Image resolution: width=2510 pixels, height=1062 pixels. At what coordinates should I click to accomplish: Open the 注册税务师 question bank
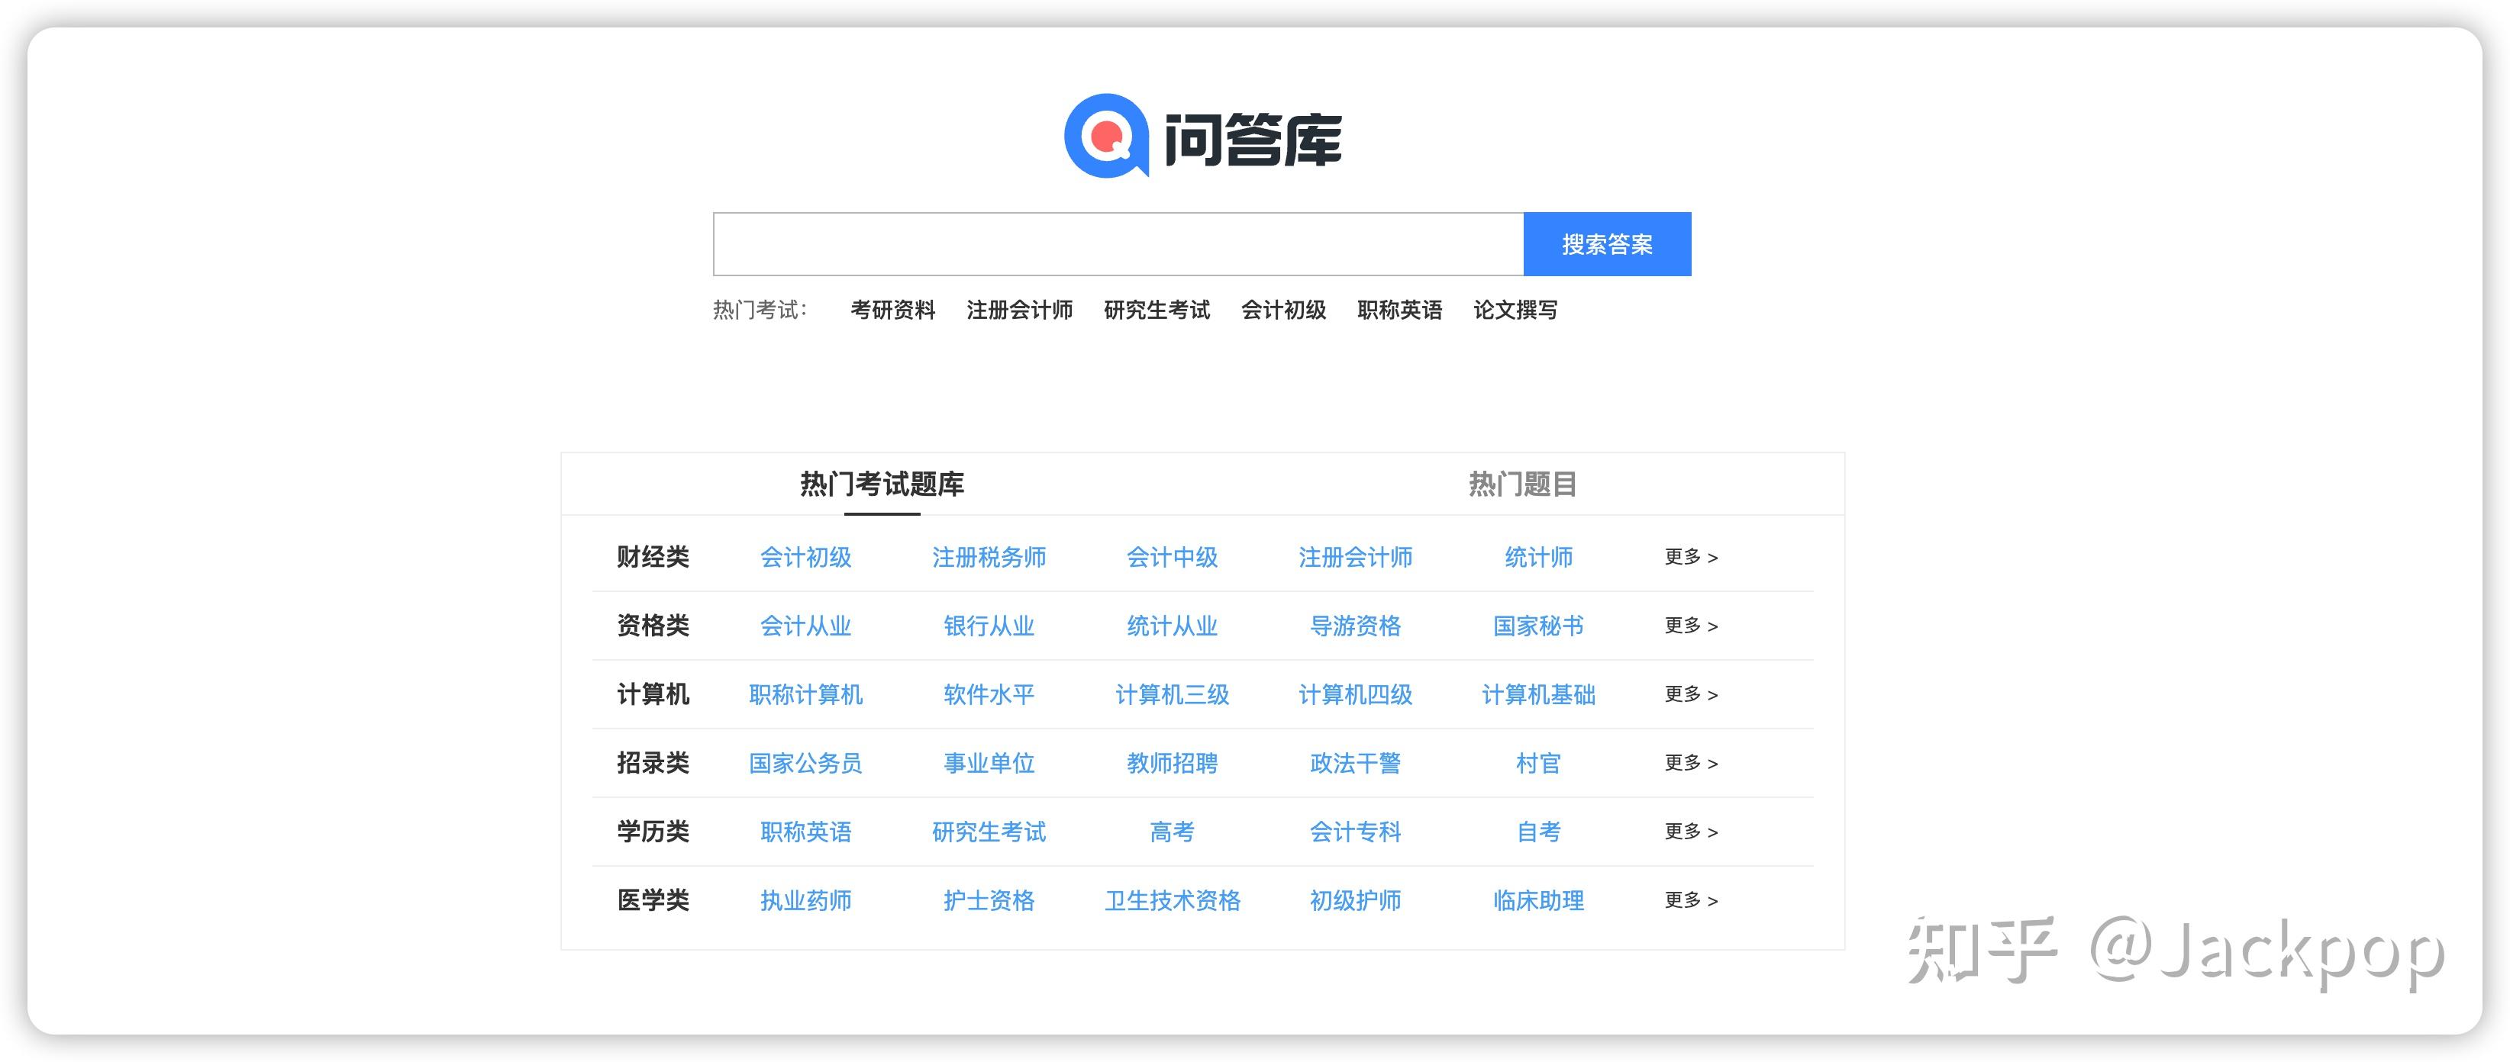989,557
